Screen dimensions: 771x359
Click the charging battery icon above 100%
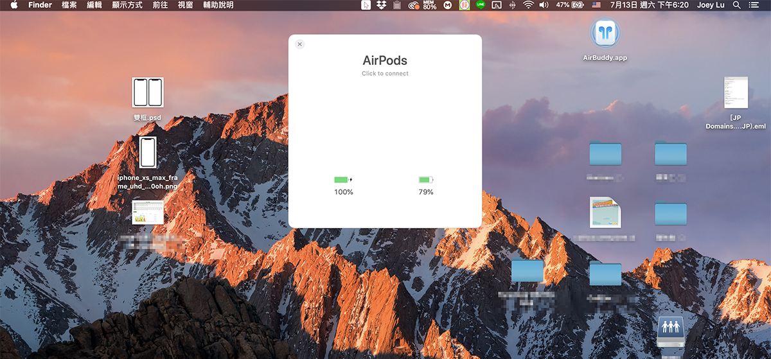(x=343, y=180)
